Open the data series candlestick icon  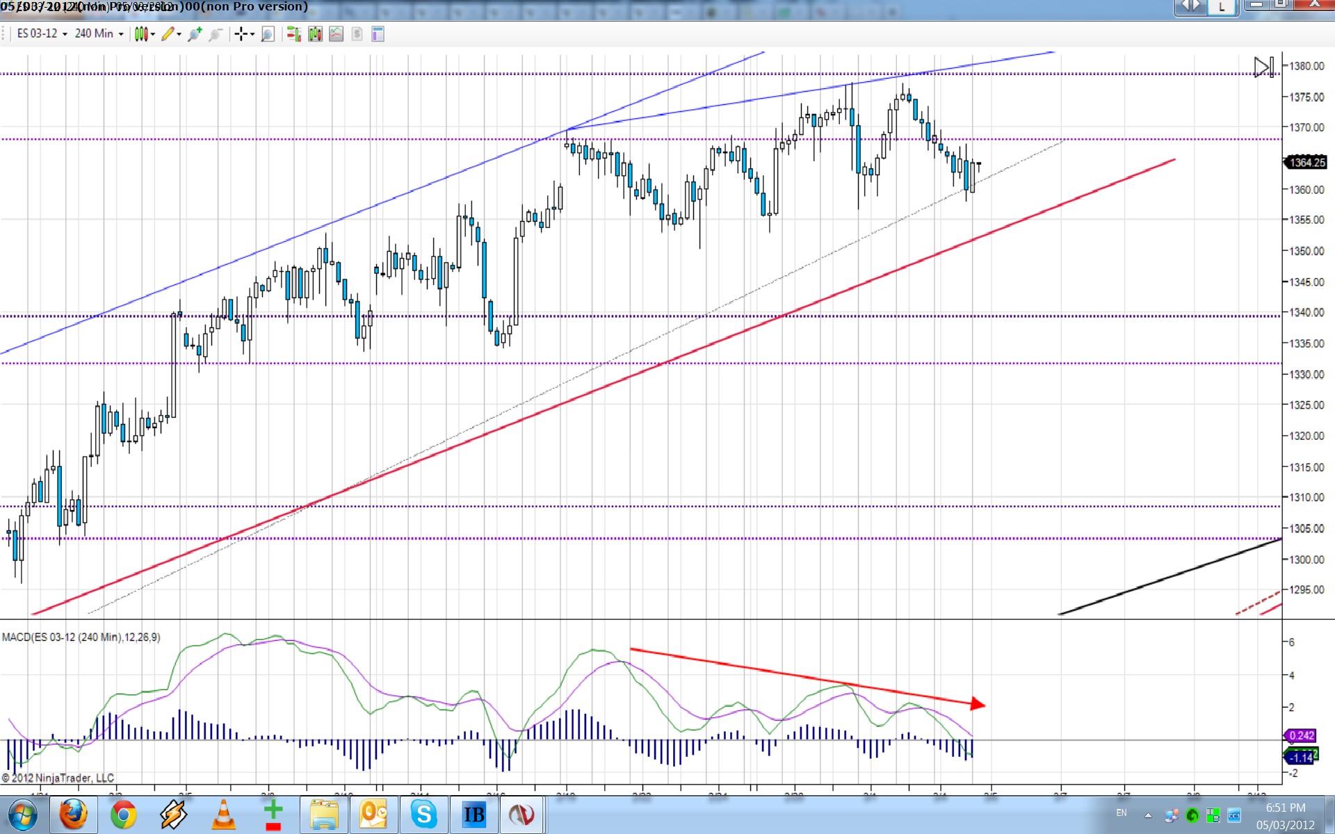click(x=315, y=34)
